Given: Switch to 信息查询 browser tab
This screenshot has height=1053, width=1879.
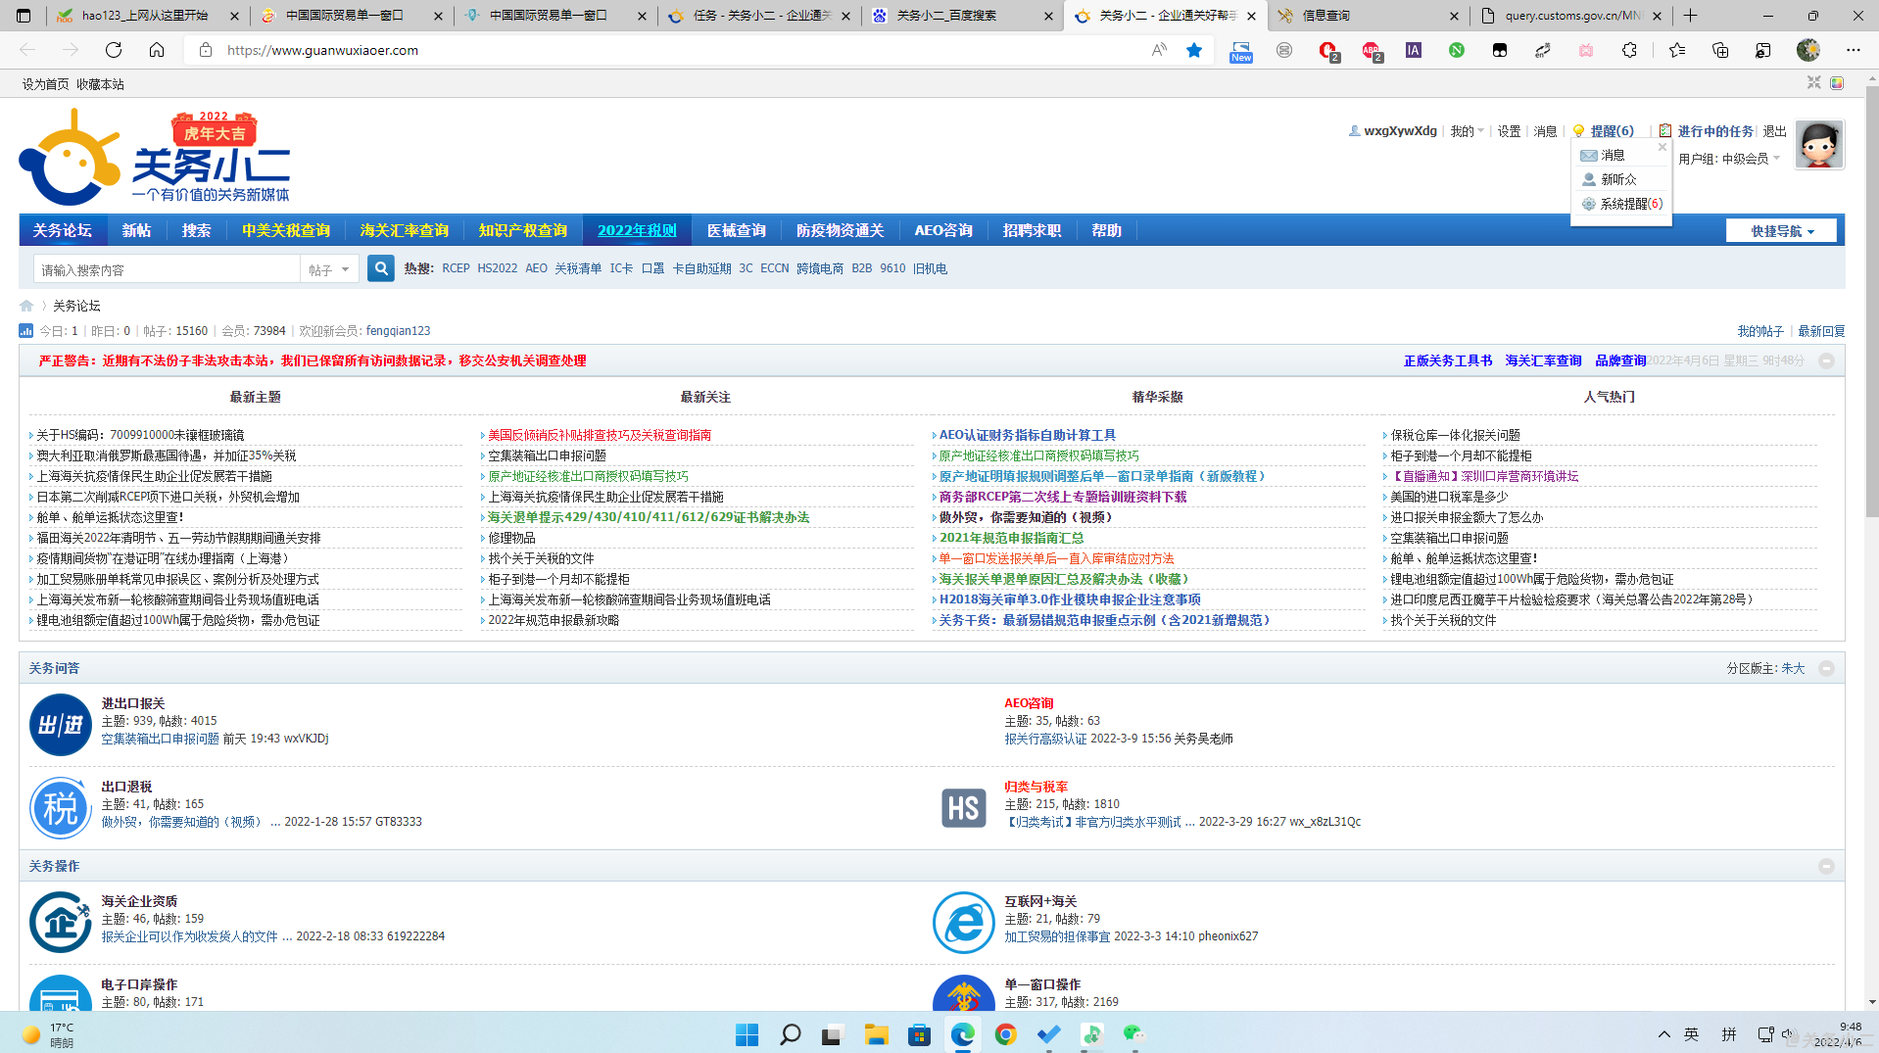Looking at the screenshot, I should coord(1368,16).
